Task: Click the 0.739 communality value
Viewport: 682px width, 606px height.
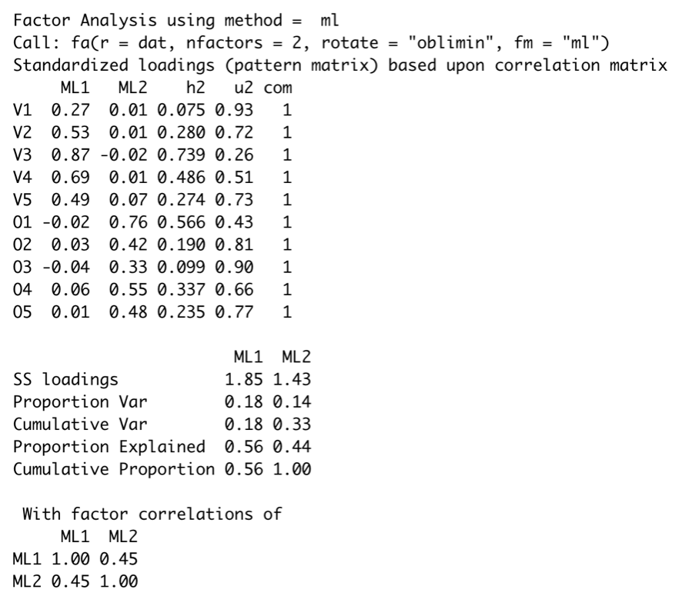Action: 179,154
